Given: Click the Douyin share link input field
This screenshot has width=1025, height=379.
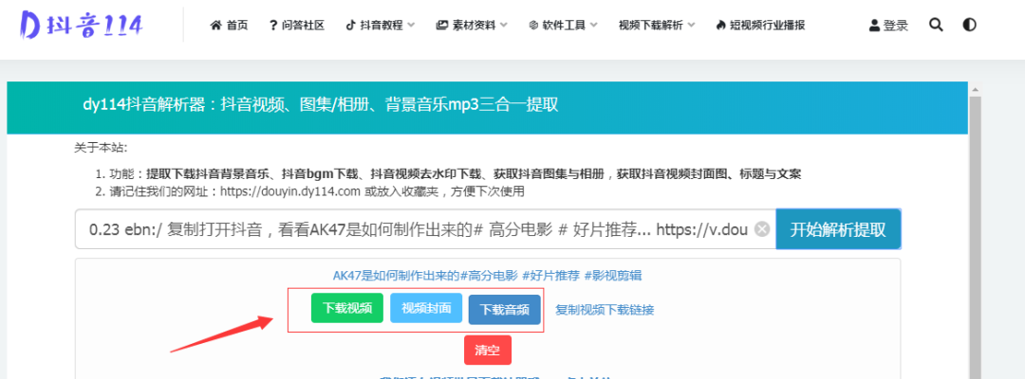Looking at the screenshot, I should (418, 229).
